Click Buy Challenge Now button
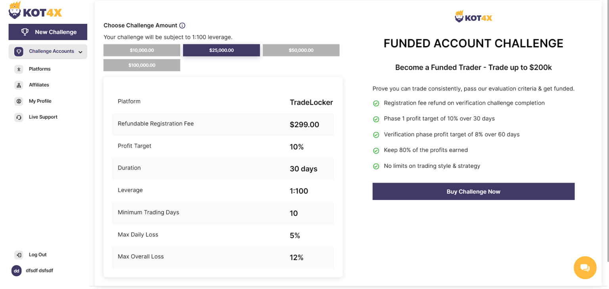The width and height of the screenshot is (609, 289). click(473, 191)
